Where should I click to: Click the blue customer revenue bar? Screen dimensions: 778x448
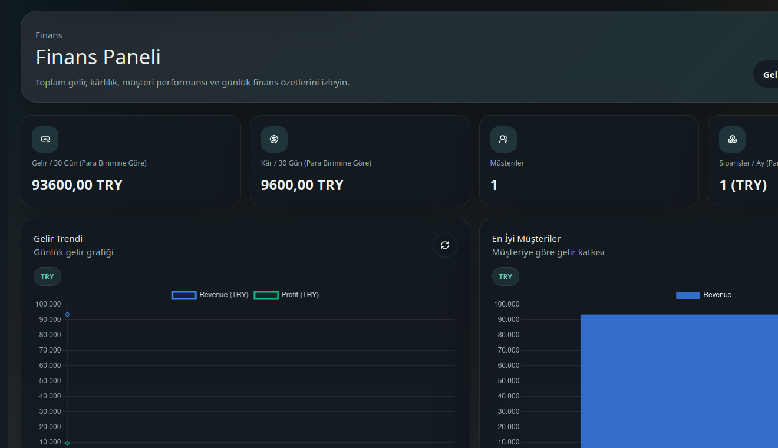tap(679, 381)
